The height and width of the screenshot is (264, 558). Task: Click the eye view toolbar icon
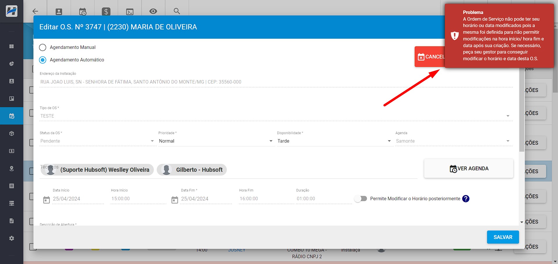click(x=153, y=11)
